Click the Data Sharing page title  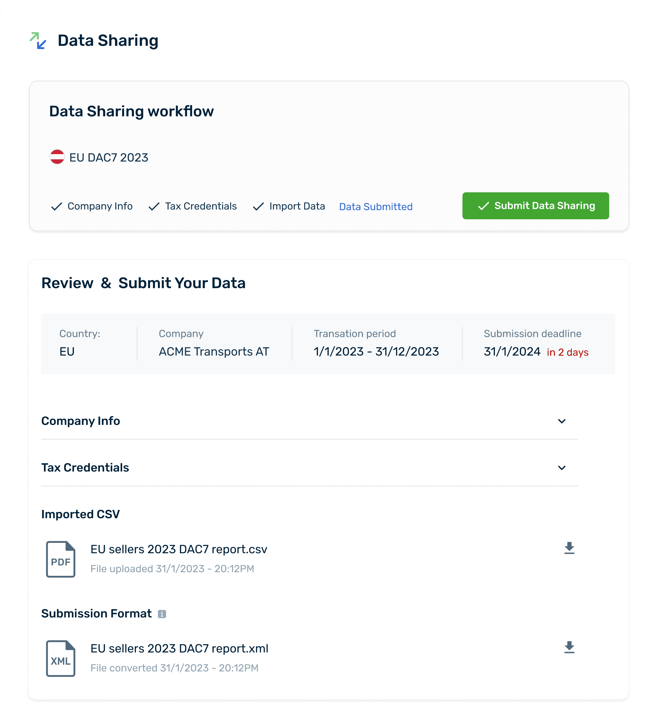pyautogui.click(x=108, y=40)
